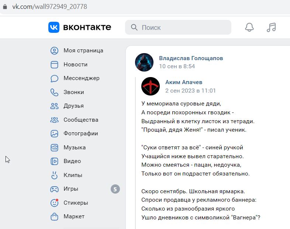Click Владислав Голощапов avatar thumbnail
This screenshot has height=229, width=290.
coord(144,62)
